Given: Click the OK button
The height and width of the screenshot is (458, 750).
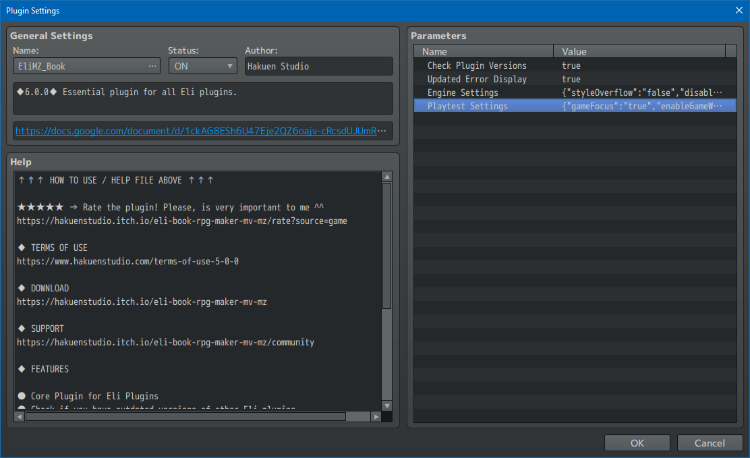Looking at the screenshot, I should point(637,443).
